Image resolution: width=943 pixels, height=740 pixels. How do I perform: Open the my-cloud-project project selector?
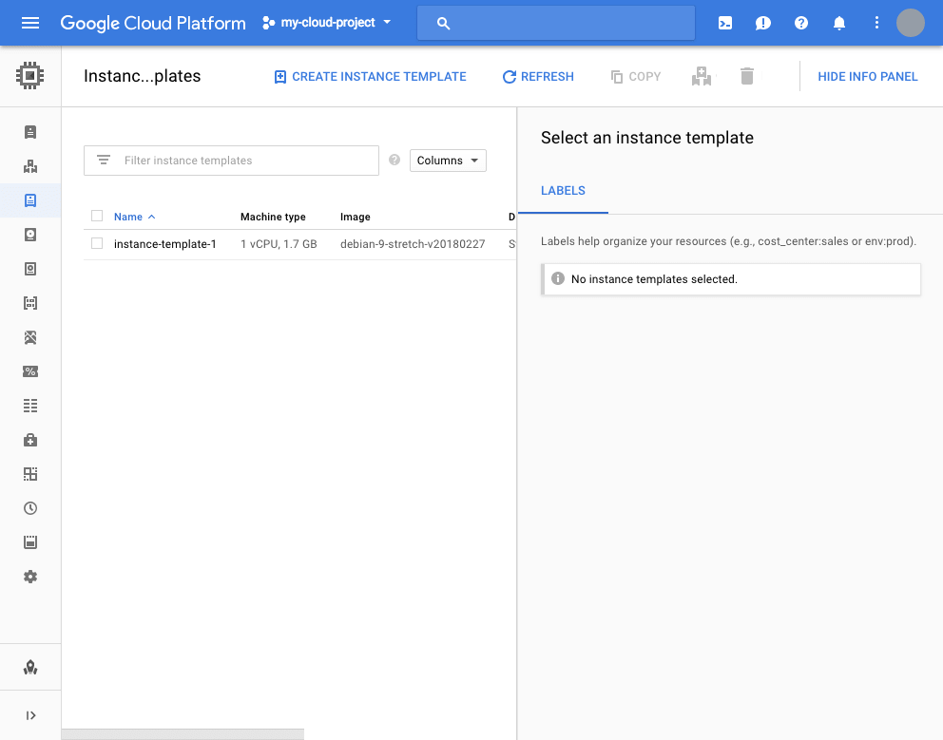click(x=327, y=23)
